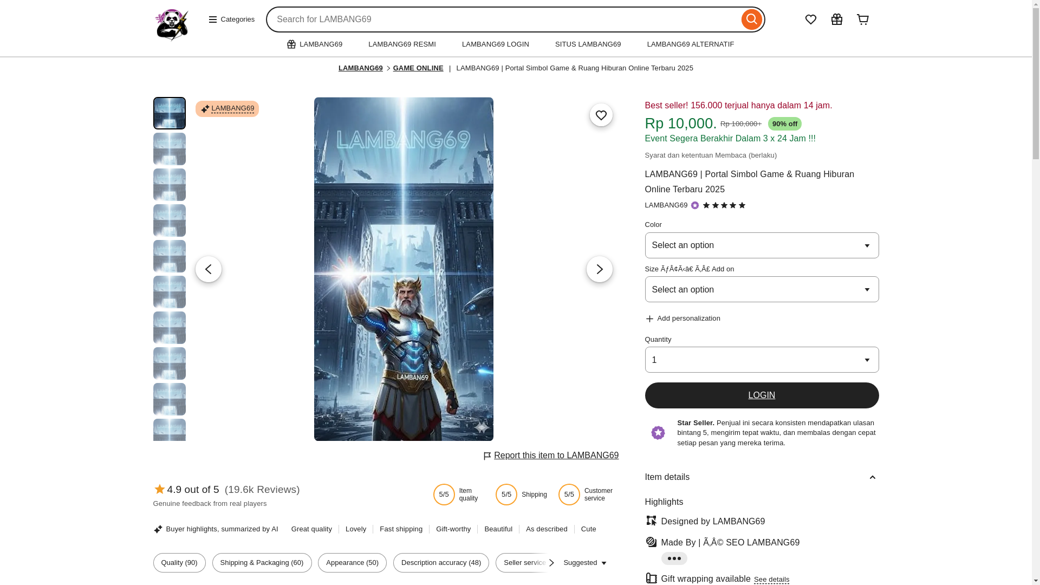Select third product thumbnail

point(169,185)
